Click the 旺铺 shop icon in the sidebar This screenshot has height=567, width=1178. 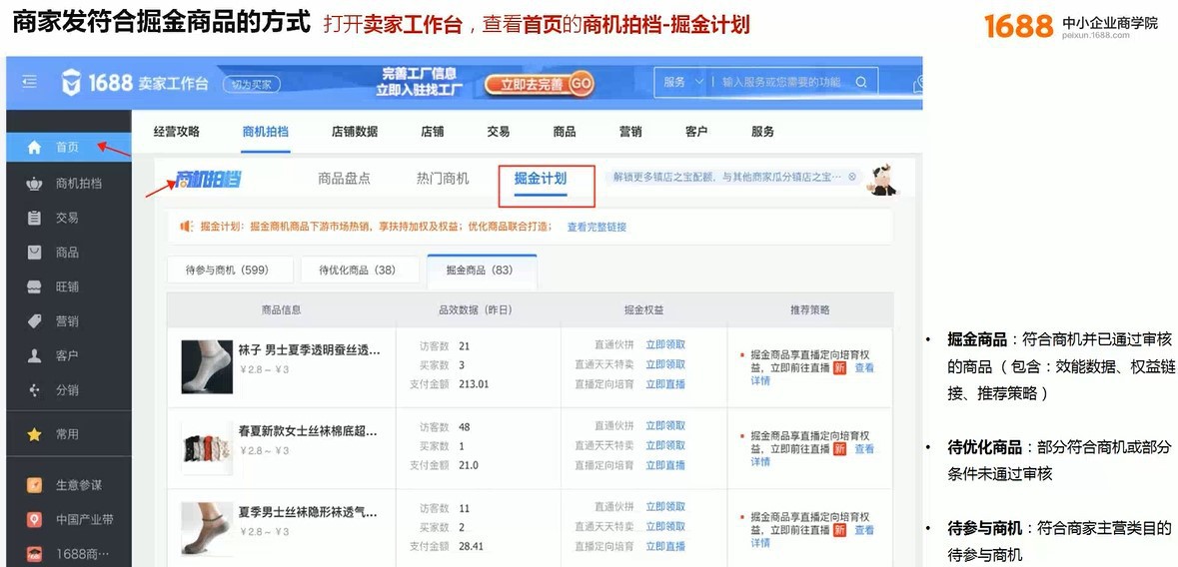pos(35,286)
